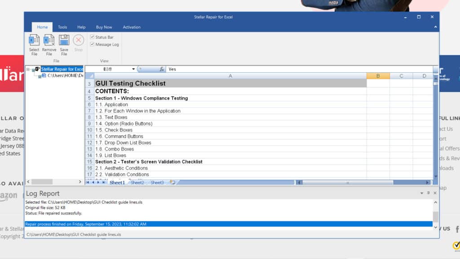
Task: Select cell 'CONTENTS:'
Action: coord(230,91)
